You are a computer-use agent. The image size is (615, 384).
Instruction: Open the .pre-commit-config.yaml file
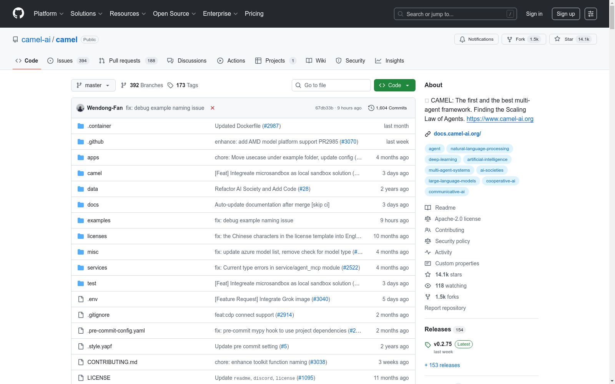[x=116, y=331]
